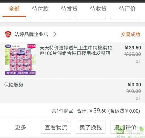Click the 查看物流 button
The height and width of the screenshot is (138, 145).
56,127
